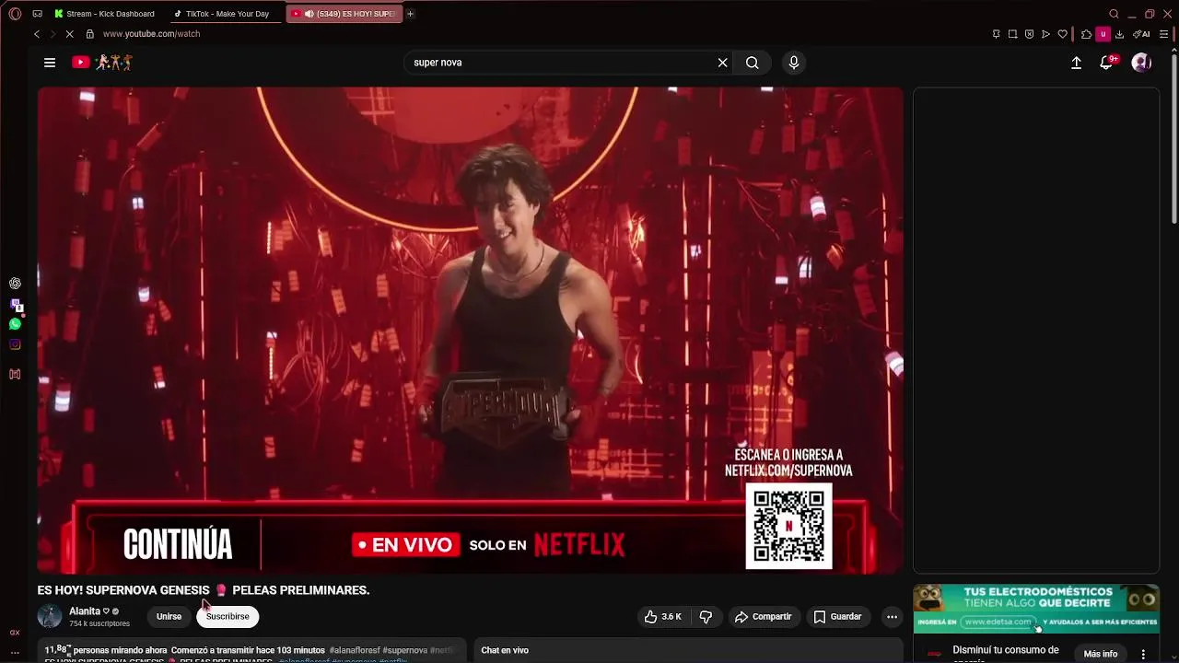Screen dimensions: 1179x663
Task: Click the Más info ad button
Action: click(1101, 654)
